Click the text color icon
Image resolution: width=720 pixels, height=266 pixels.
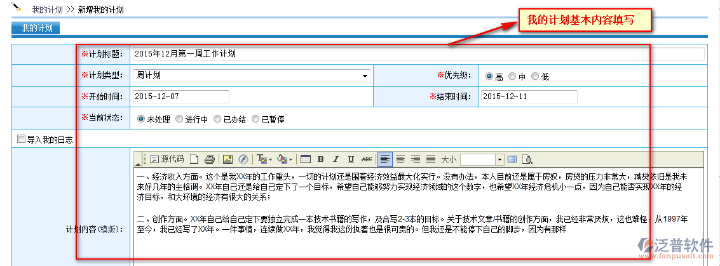(261, 159)
